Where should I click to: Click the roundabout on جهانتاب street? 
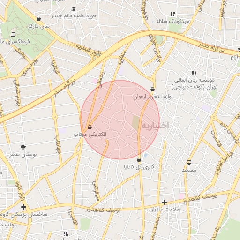click(55, 117)
